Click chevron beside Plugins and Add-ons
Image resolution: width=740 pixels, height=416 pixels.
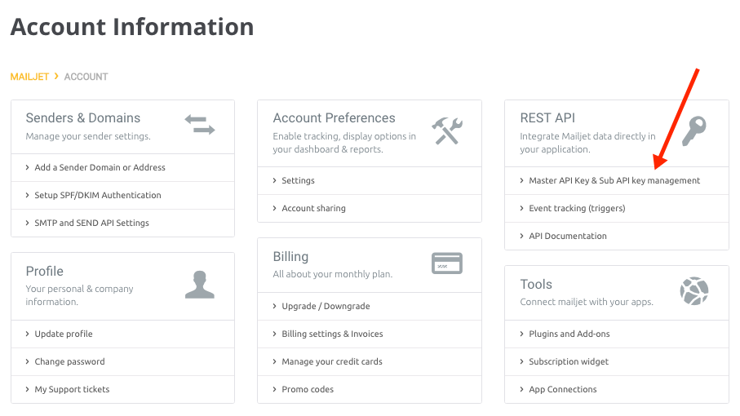click(521, 334)
